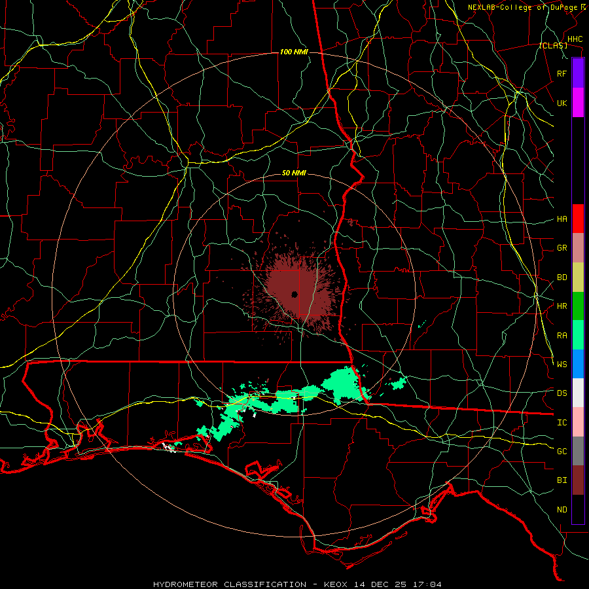Click the UK legend label
589x589 pixels.
pos(562,103)
